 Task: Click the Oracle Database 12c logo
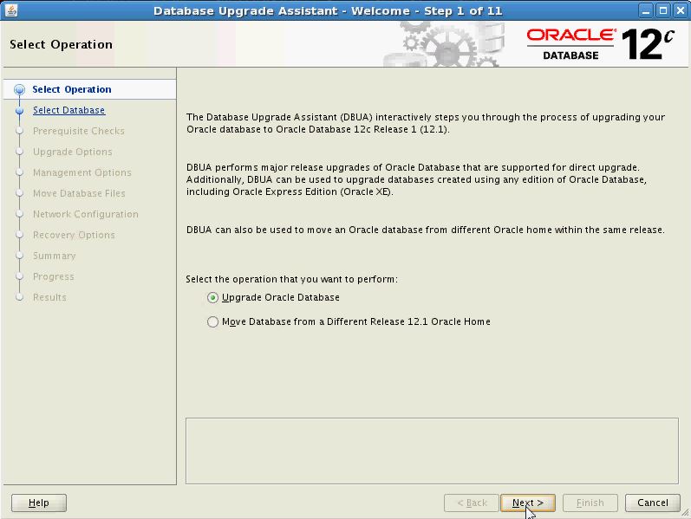(600, 44)
